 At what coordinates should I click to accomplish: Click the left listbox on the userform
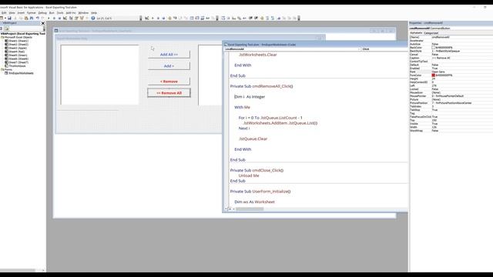(99, 75)
